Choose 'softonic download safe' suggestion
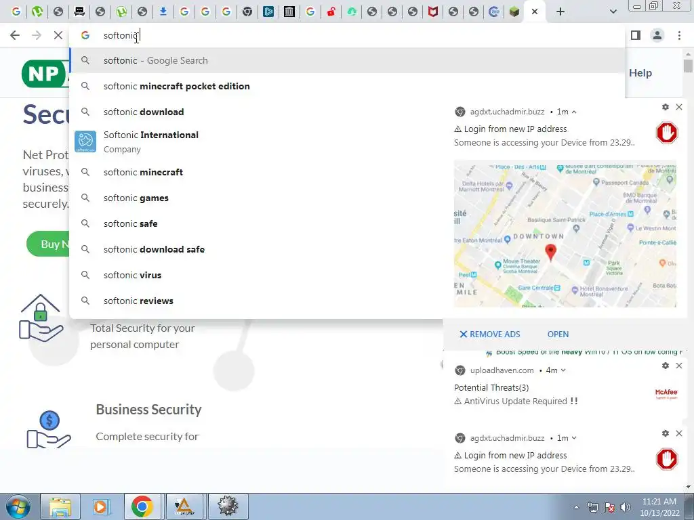The height and width of the screenshot is (520, 694). pyautogui.click(x=256, y=249)
